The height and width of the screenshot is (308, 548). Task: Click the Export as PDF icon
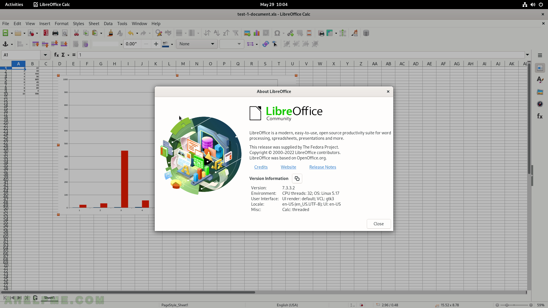pyautogui.click(x=46, y=33)
